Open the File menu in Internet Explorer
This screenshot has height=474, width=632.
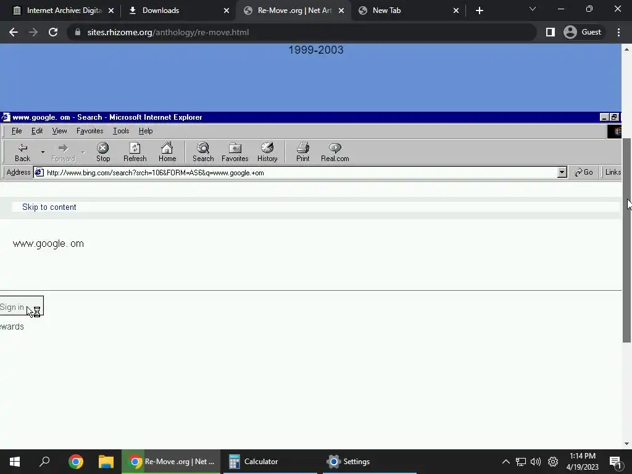[x=17, y=131]
